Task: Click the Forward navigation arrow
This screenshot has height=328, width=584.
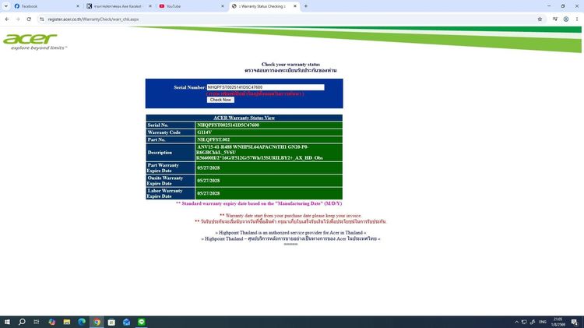Action: tap(17, 19)
